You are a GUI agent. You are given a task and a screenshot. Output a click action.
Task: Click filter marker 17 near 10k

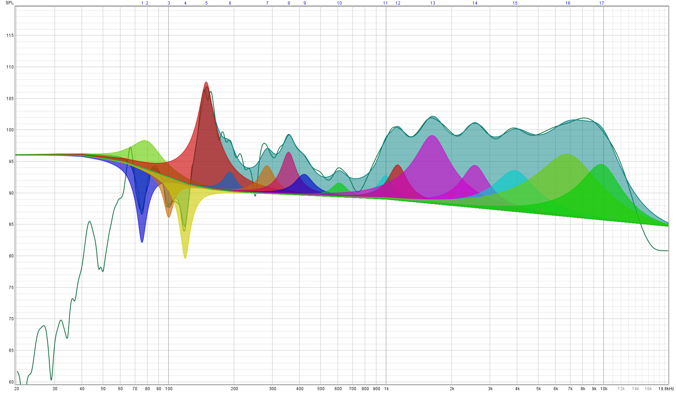pyautogui.click(x=602, y=3)
